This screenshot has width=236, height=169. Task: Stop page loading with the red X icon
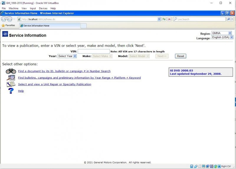[x=169, y=19]
